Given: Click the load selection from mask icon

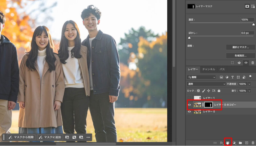Looking at the screenshot, I should coord(233,63).
